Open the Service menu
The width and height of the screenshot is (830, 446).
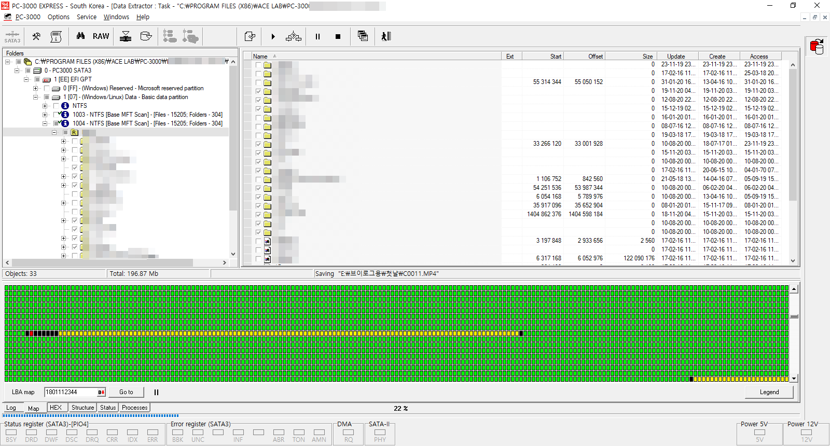(x=86, y=17)
